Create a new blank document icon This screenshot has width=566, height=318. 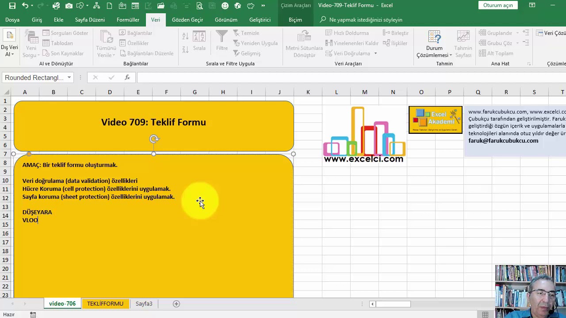(x=109, y=6)
